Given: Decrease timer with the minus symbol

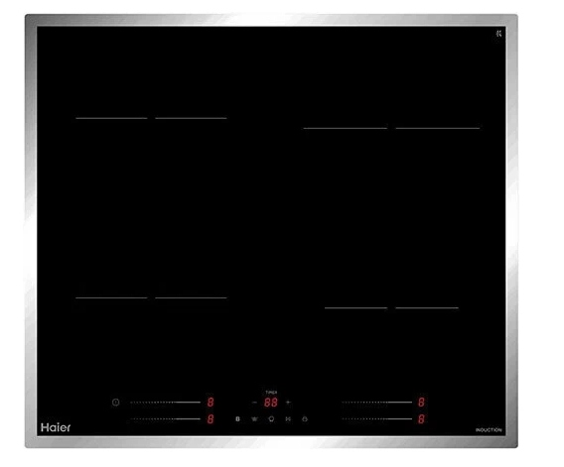Looking at the screenshot, I should (254, 403).
